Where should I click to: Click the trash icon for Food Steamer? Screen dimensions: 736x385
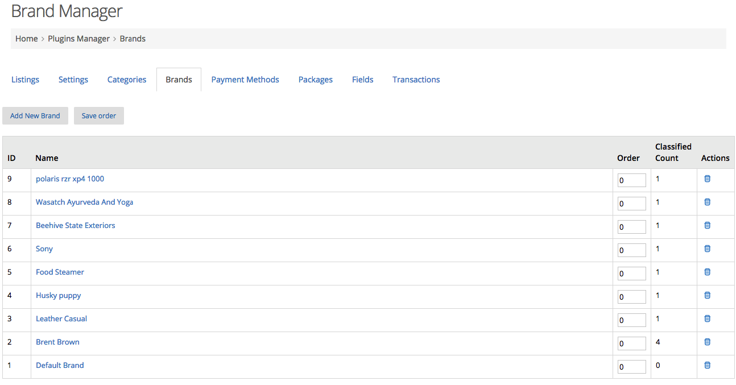708,272
